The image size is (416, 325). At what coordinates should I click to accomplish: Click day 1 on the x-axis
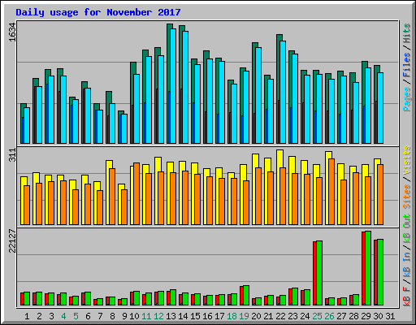tap(27, 316)
